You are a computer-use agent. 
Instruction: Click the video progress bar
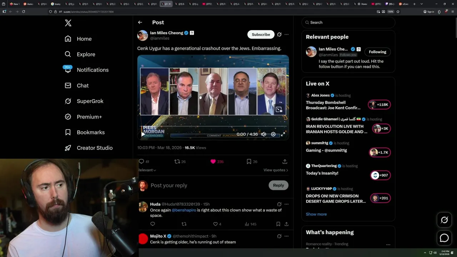[x=213, y=126]
